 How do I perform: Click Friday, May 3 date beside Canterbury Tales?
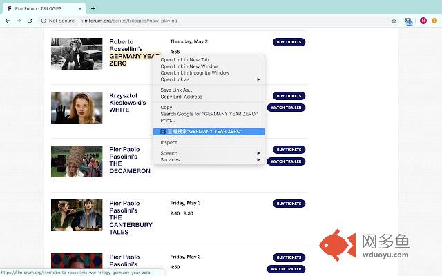click(x=185, y=203)
